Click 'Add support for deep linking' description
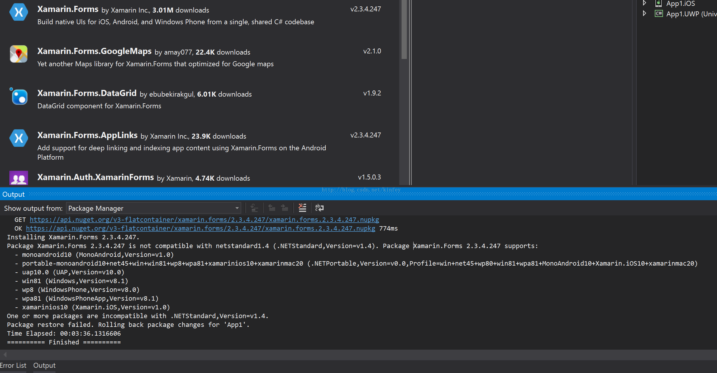This screenshot has height=373, width=717. point(182,152)
